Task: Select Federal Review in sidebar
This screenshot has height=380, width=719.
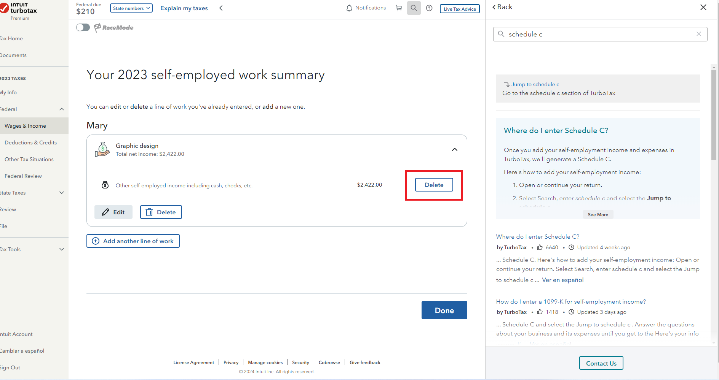Action: pos(23,176)
